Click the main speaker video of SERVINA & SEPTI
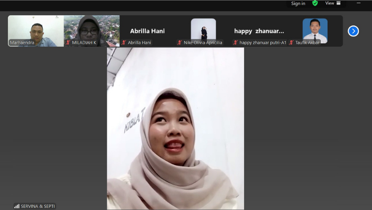 click(175, 128)
